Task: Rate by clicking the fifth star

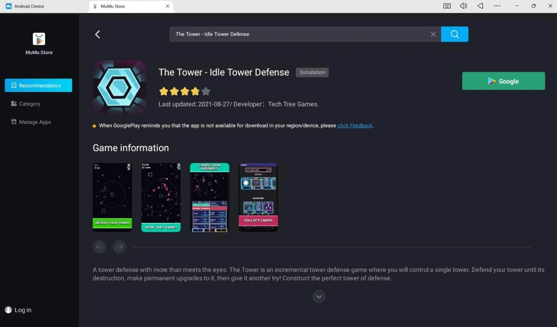Action: click(206, 91)
